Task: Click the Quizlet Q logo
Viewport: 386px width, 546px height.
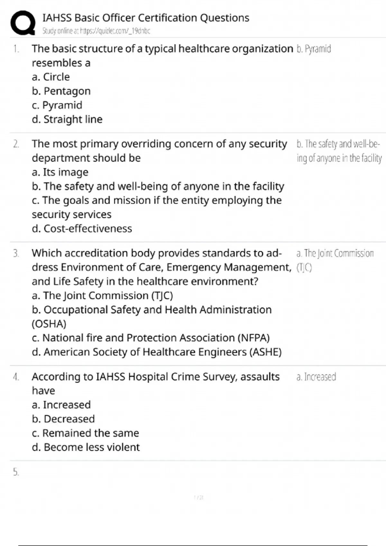Action: [23, 22]
